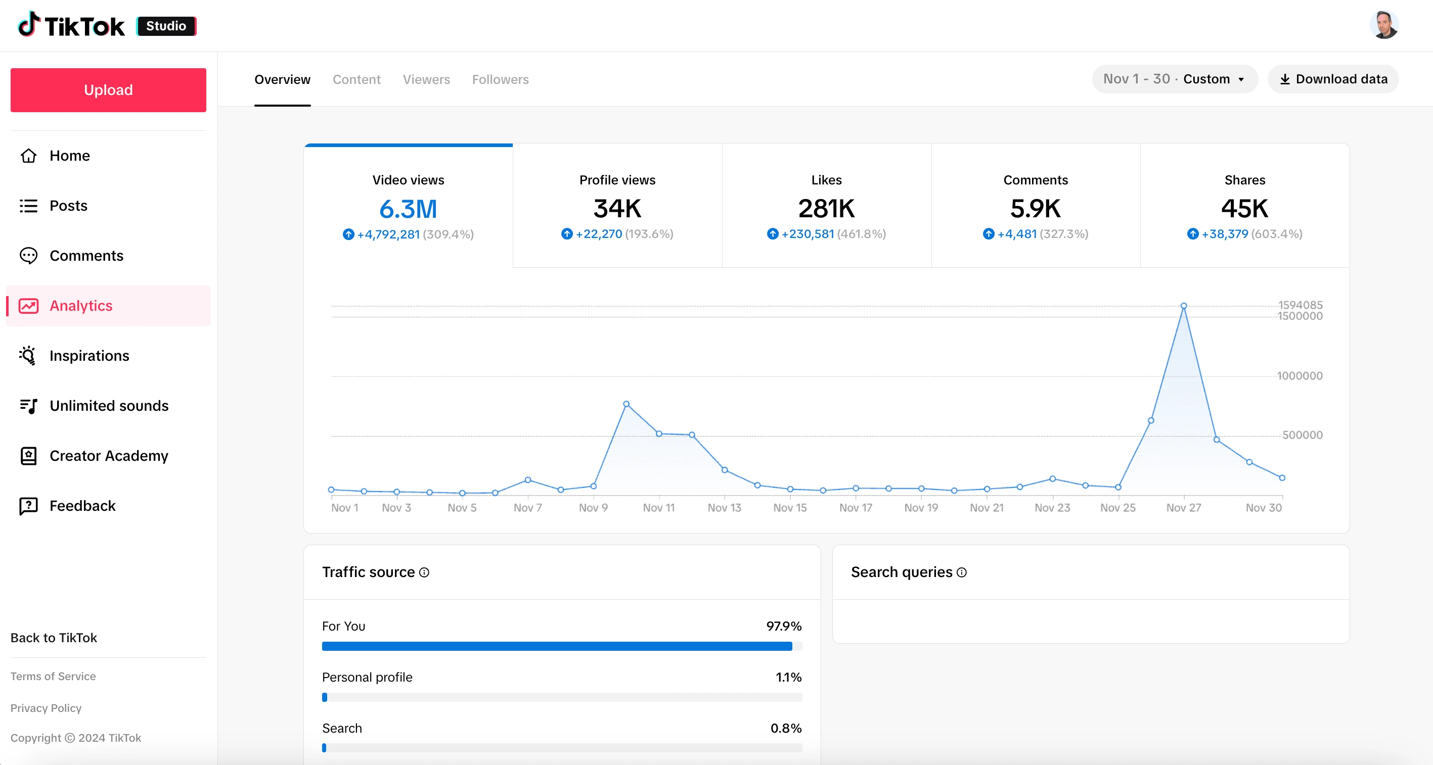Select the Shares metric card

[x=1245, y=206]
